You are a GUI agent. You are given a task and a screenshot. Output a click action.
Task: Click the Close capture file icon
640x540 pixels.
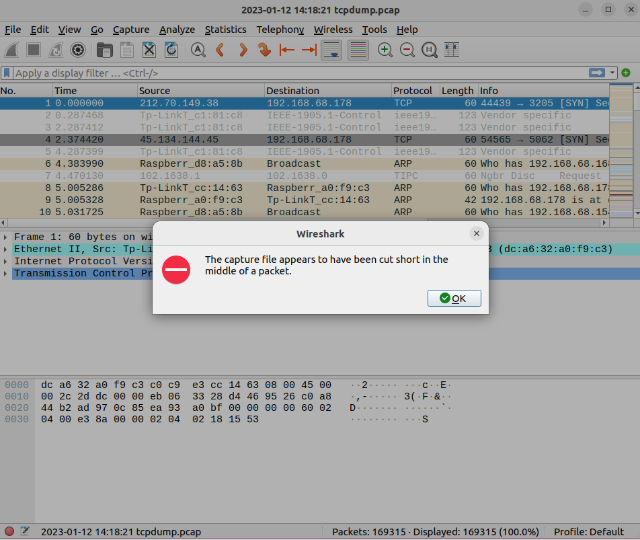149,50
